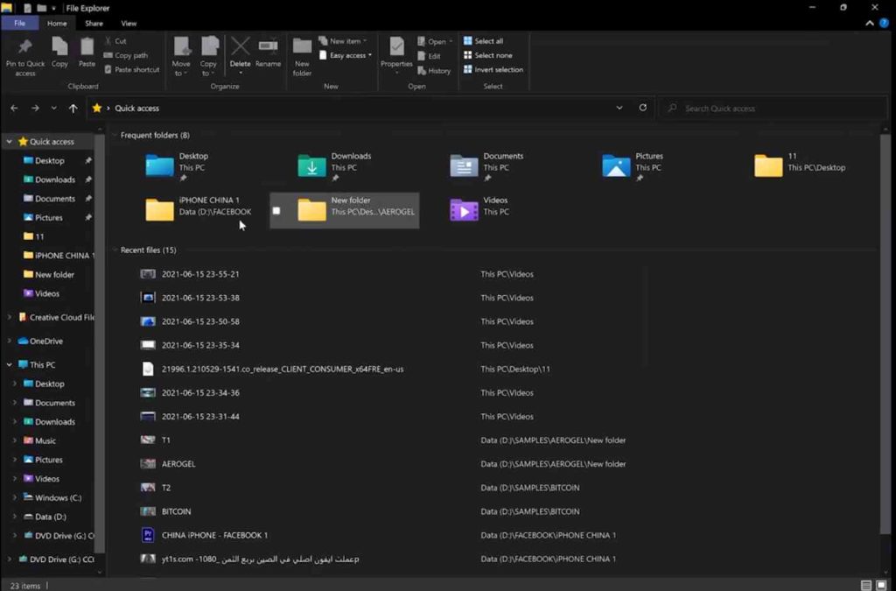Open File Explorer help icon
The image size is (896, 591).
[x=884, y=24]
